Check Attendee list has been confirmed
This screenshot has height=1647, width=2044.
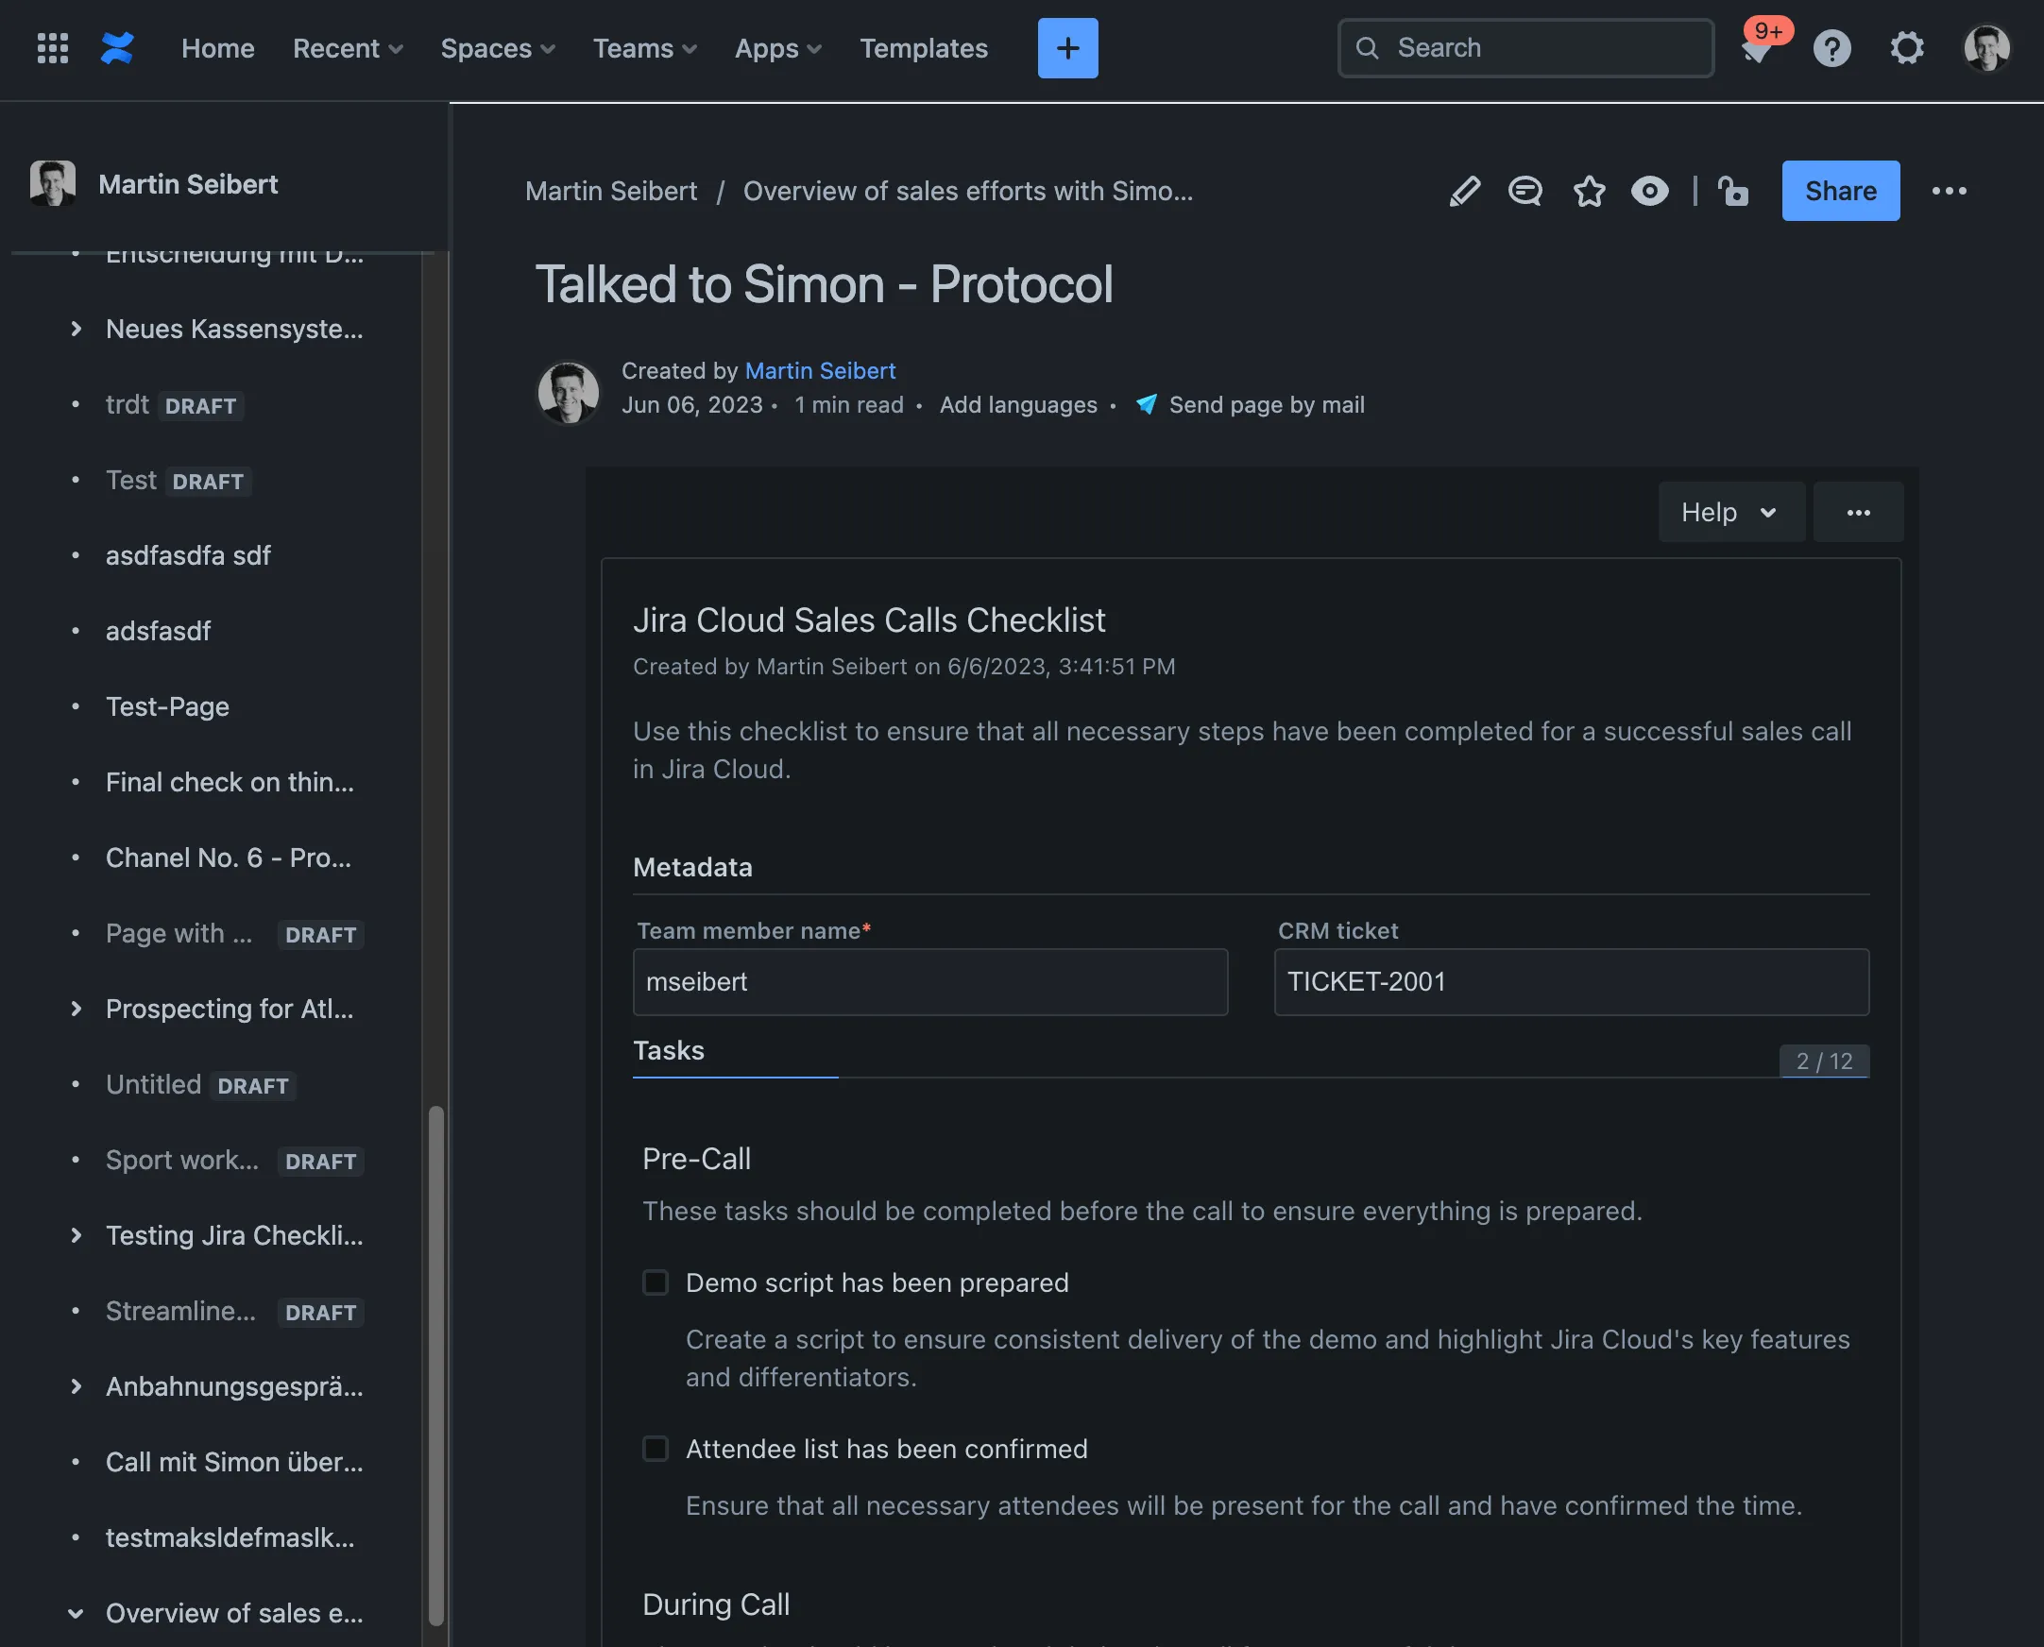656,1449
